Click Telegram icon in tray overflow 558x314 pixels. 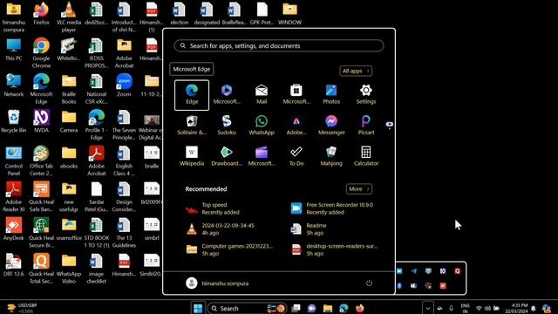point(414,271)
